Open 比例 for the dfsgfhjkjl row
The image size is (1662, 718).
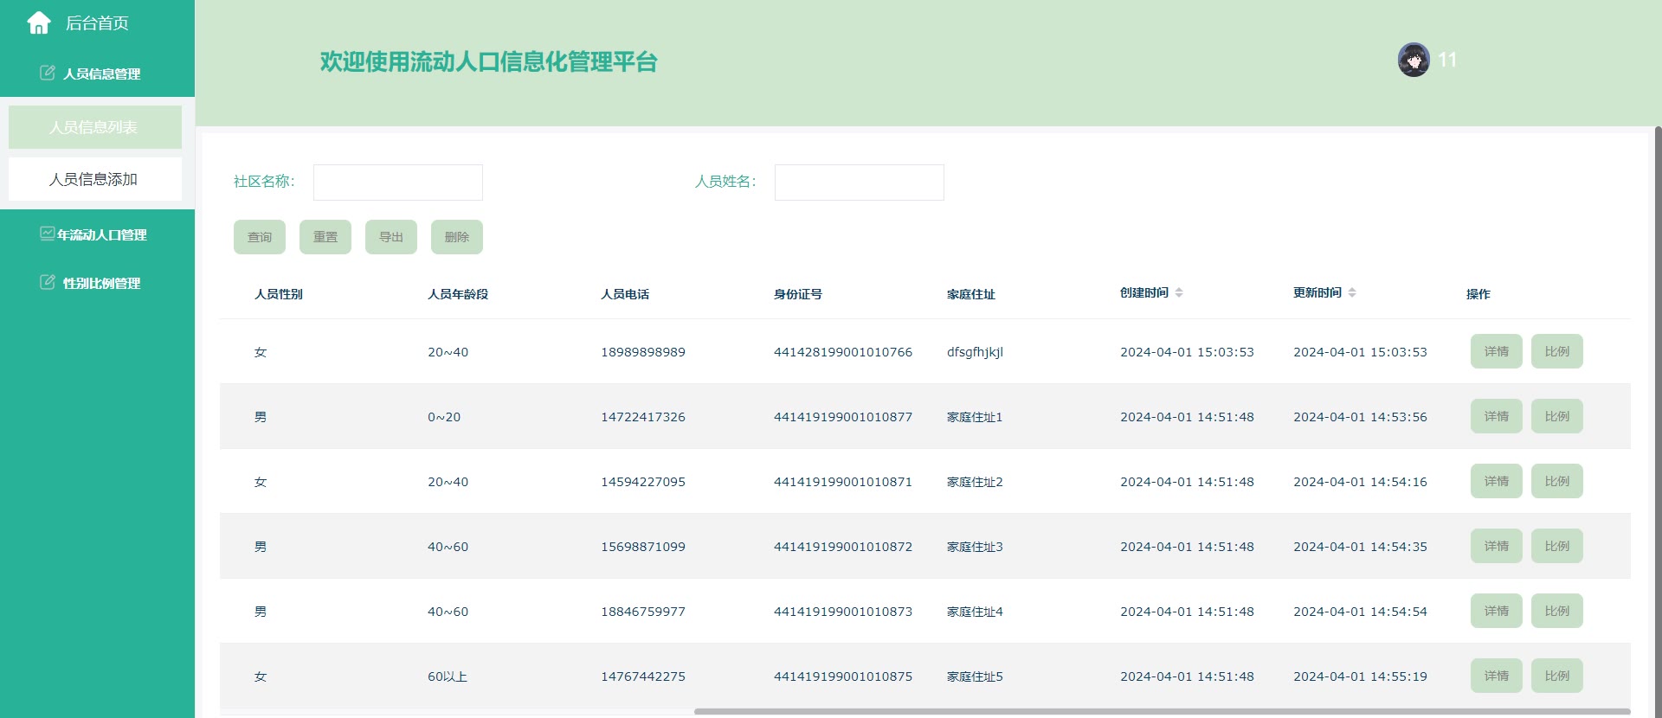point(1557,351)
